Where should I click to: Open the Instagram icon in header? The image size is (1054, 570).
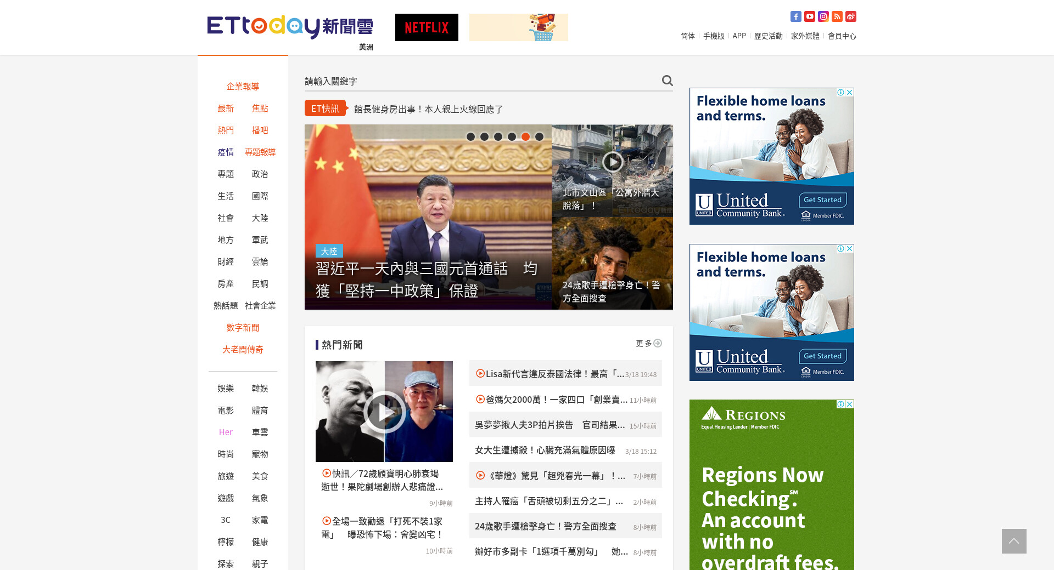[823, 16]
